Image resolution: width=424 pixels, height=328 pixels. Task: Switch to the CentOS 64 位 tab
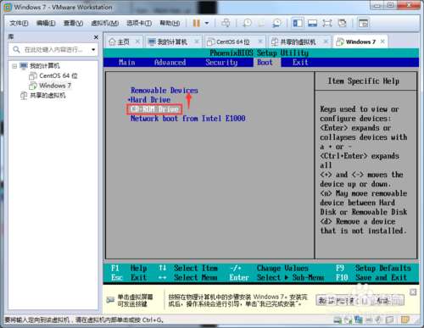(233, 42)
